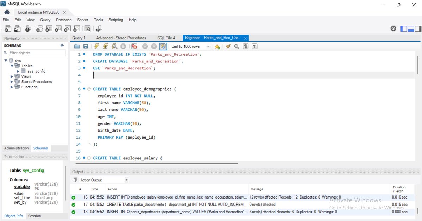Collapse the Tables folder
Screen dimensions: 422x221
12,66
